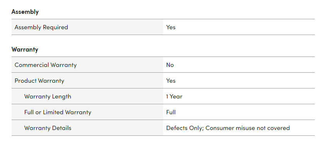Click the Yes value for Assembly Required
The image size is (326, 145).
coord(171,27)
